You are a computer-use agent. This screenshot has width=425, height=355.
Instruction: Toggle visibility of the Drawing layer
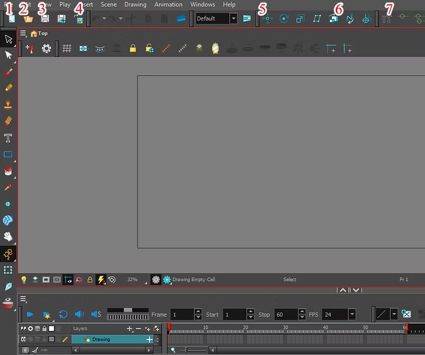coord(24,340)
